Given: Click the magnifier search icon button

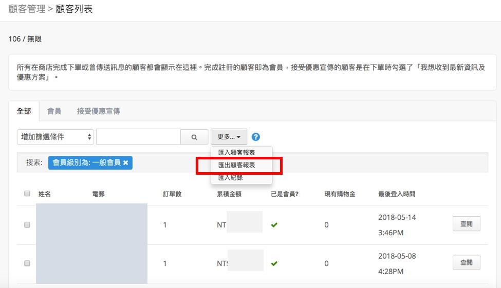Looking at the screenshot, I should 194,137.
